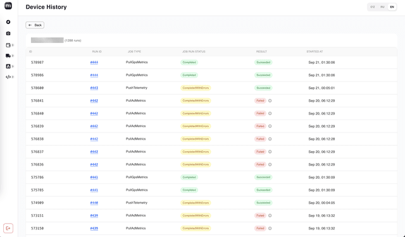Click the JOB RUN STATUS column header
This screenshot has width=405, height=237.
click(194, 52)
